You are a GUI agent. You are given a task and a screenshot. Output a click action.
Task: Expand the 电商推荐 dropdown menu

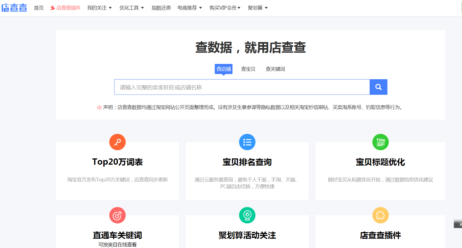click(x=190, y=8)
